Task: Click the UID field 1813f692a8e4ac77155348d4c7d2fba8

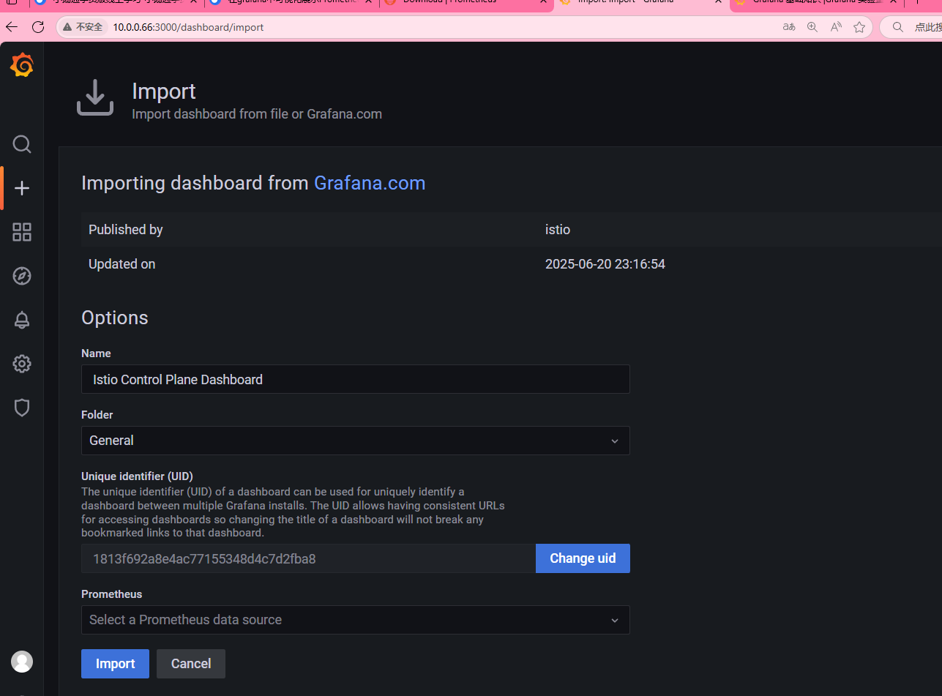Action: pyautogui.click(x=308, y=558)
